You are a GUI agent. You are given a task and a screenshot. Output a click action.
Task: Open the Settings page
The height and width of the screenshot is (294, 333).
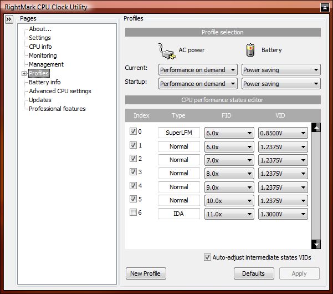[x=40, y=38]
